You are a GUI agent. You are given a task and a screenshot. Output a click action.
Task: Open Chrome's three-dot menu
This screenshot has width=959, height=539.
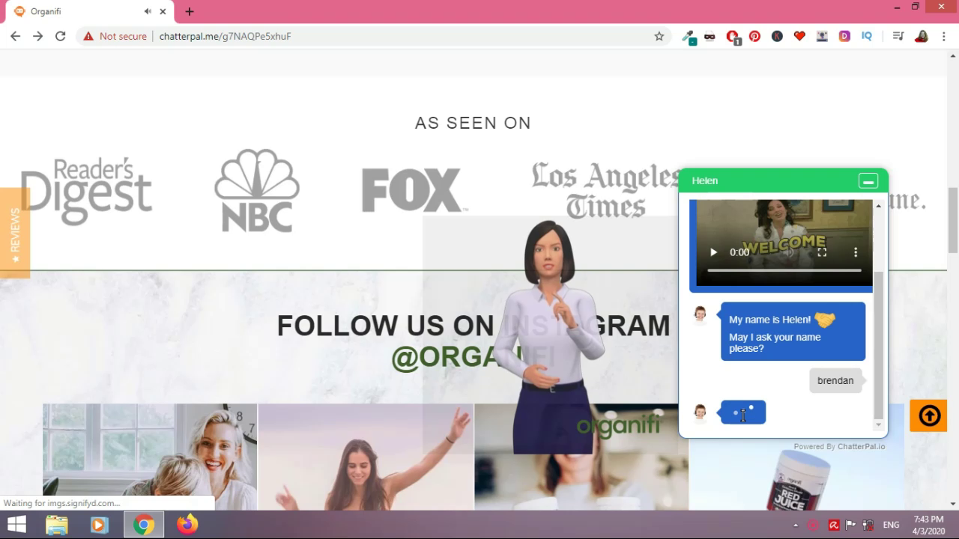[944, 36]
